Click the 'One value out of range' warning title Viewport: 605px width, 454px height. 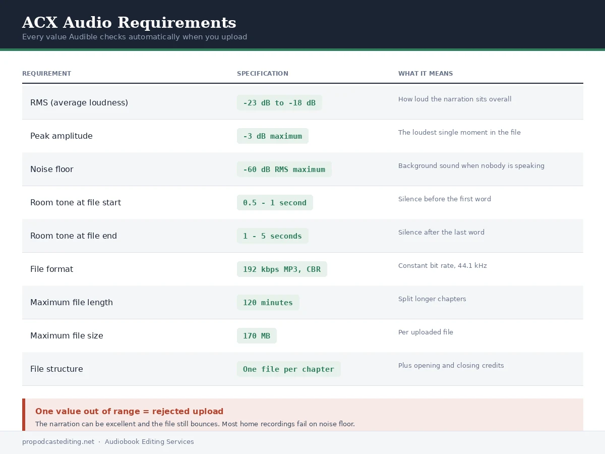tap(130, 412)
